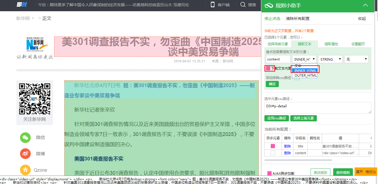The image size is (378, 184).
Task: Switch to the 选择同类元素 tab
Action: click(x=278, y=44)
